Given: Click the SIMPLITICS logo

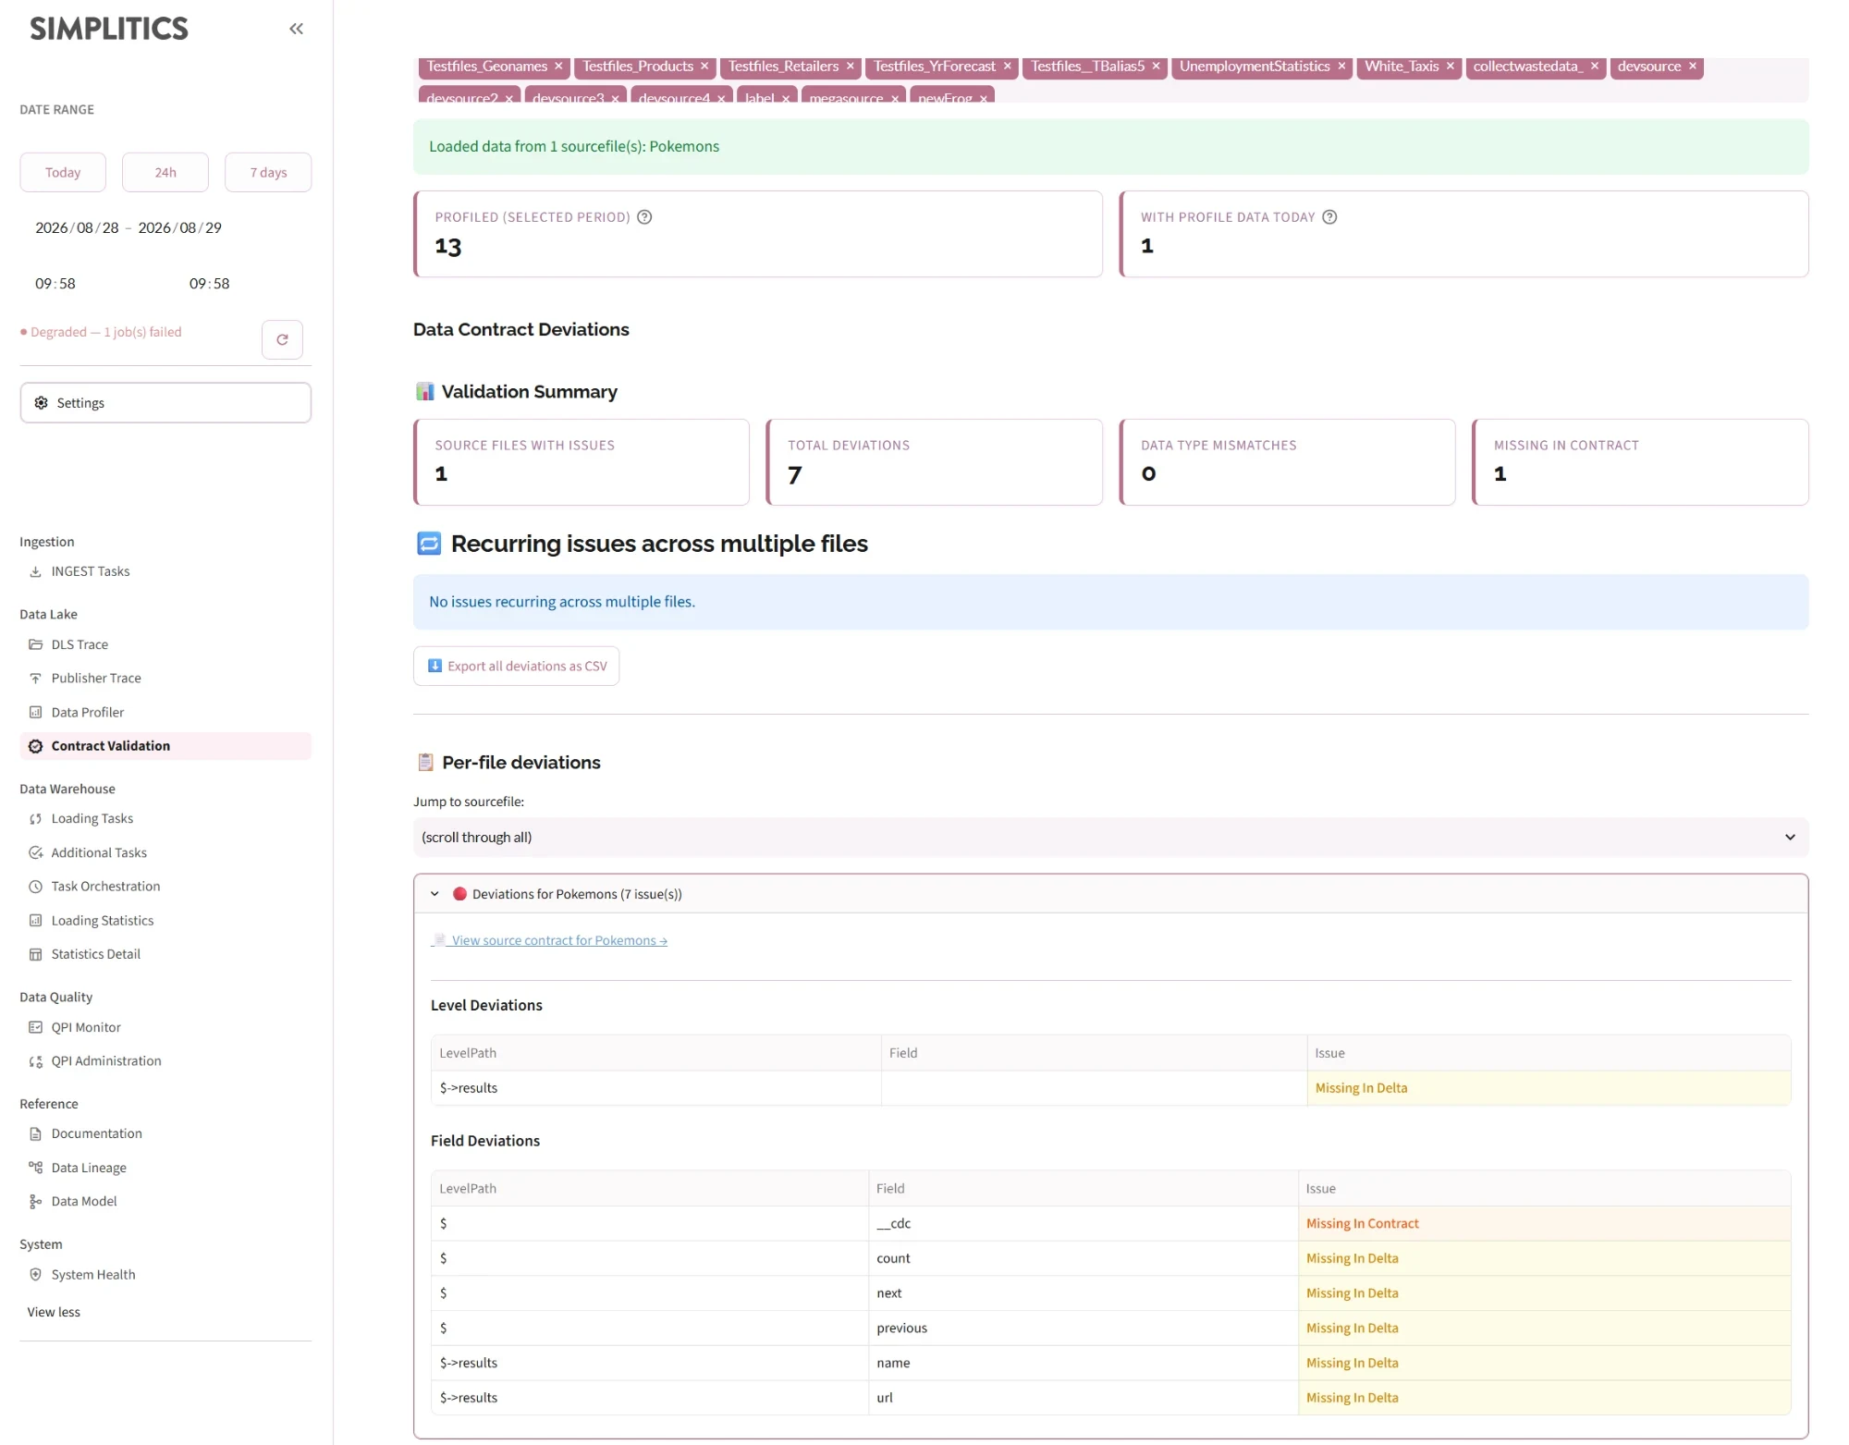Looking at the screenshot, I should coord(109,29).
